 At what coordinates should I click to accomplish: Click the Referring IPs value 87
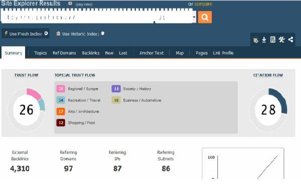[x=117, y=168]
